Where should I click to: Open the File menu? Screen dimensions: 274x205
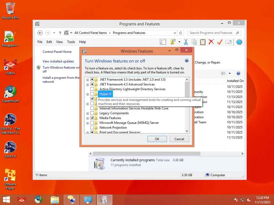[40, 42]
